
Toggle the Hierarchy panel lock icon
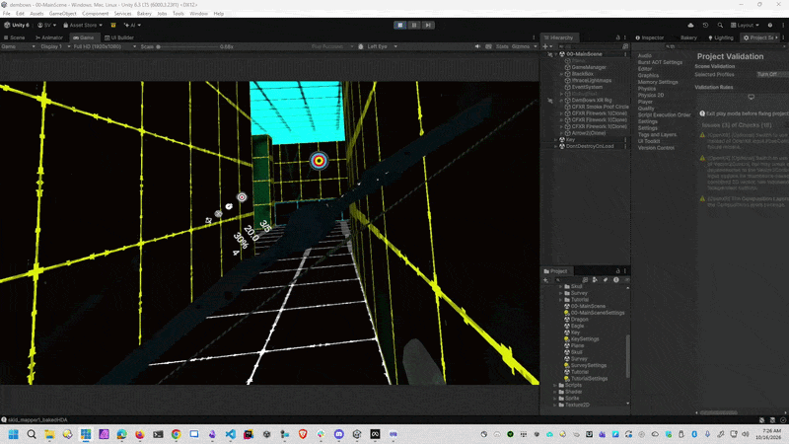pyautogui.click(x=618, y=37)
